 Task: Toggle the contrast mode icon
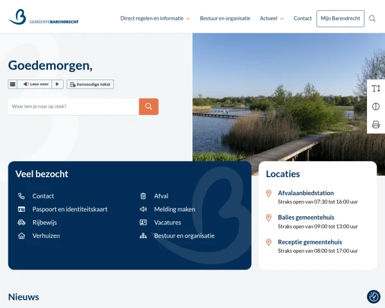coord(375,107)
